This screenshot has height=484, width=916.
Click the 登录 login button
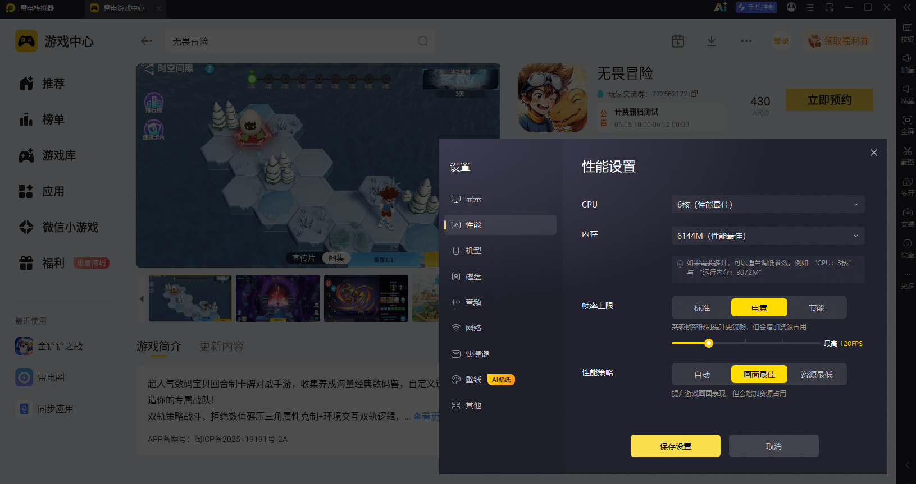781,41
